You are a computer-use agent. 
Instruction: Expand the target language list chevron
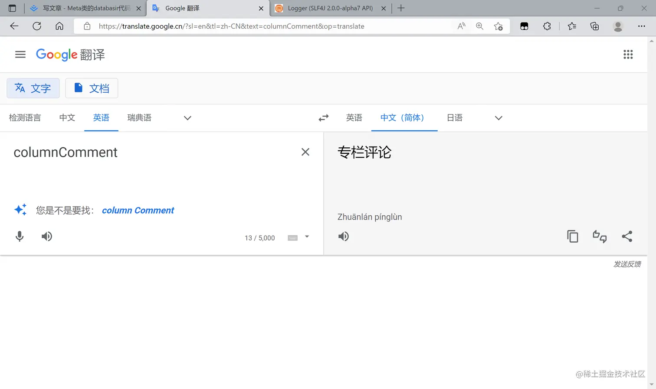click(499, 118)
